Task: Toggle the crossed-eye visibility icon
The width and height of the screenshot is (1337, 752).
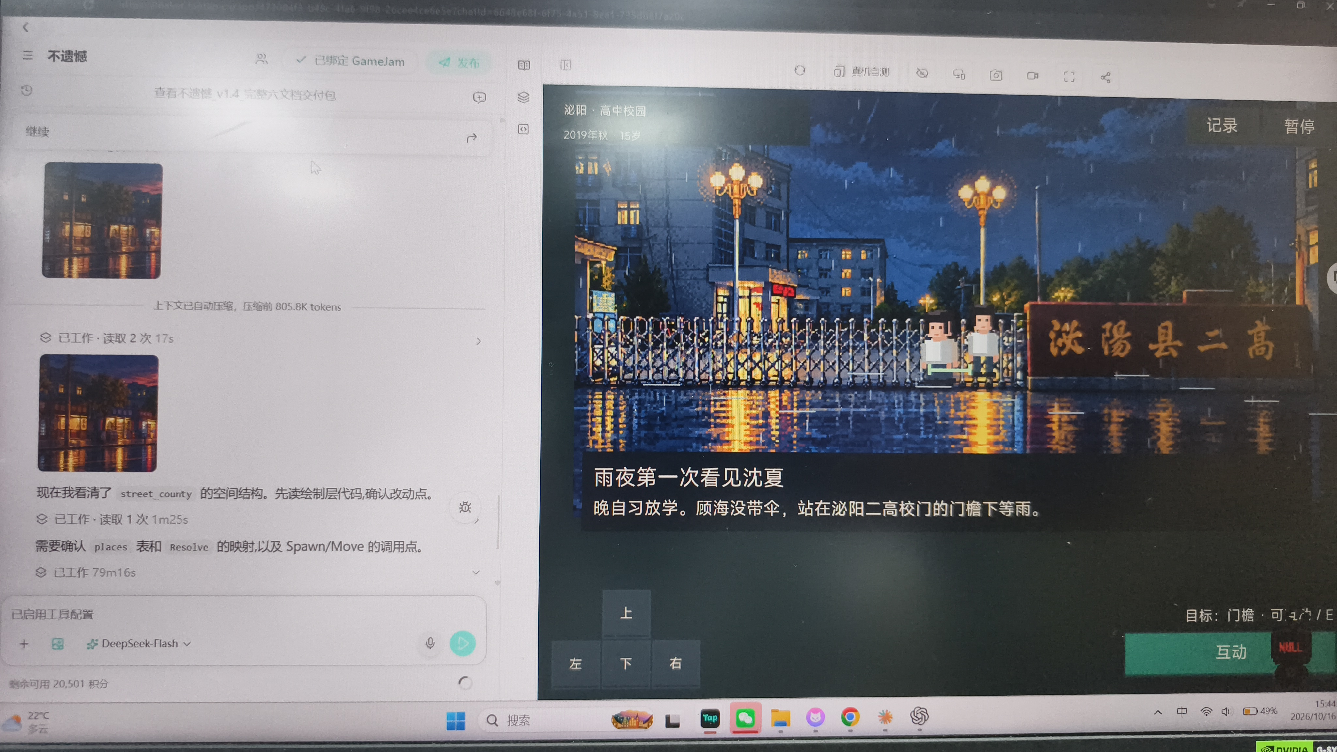Action: tap(922, 73)
